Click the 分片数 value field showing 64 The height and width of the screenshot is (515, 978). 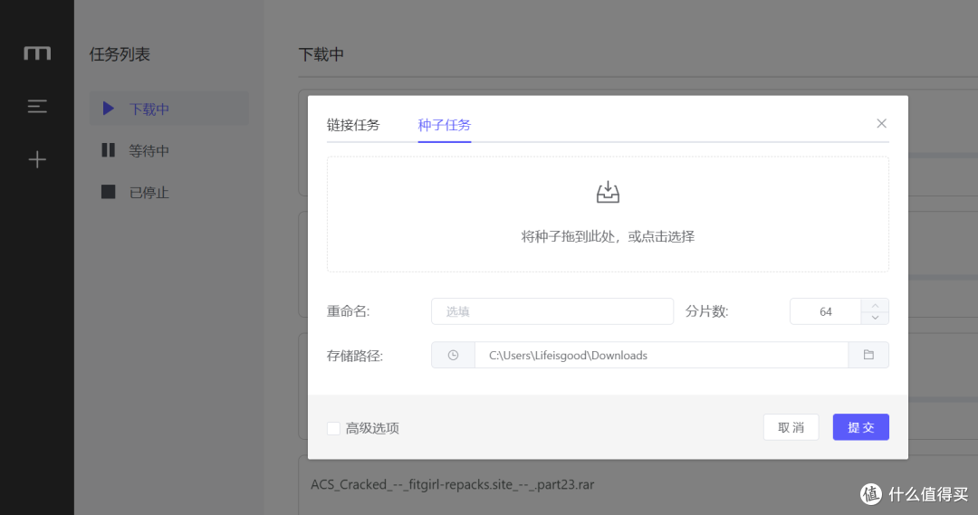tap(825, 311)
